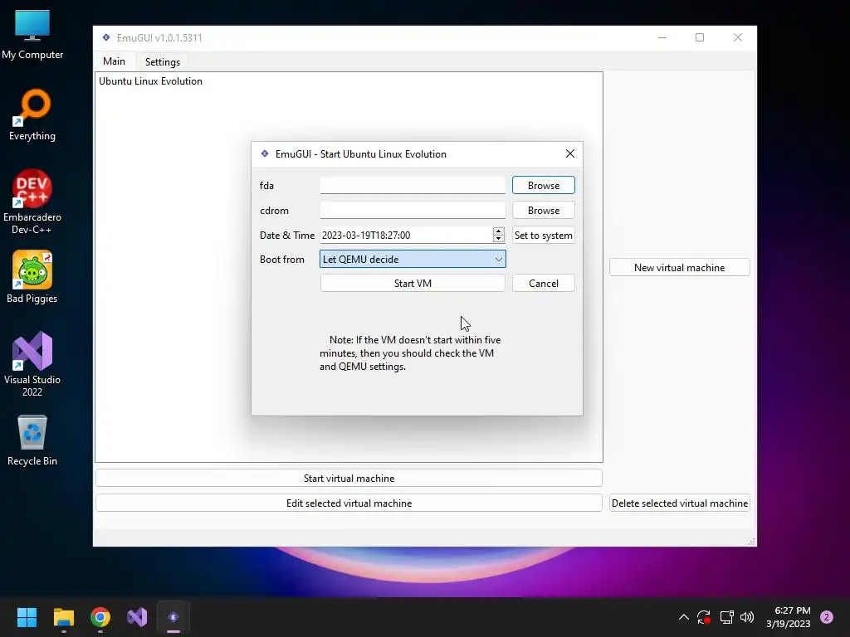This screenshot has height=637, width=850.
Task: Open File Explorer from taskbar
Action: [63, 617]
